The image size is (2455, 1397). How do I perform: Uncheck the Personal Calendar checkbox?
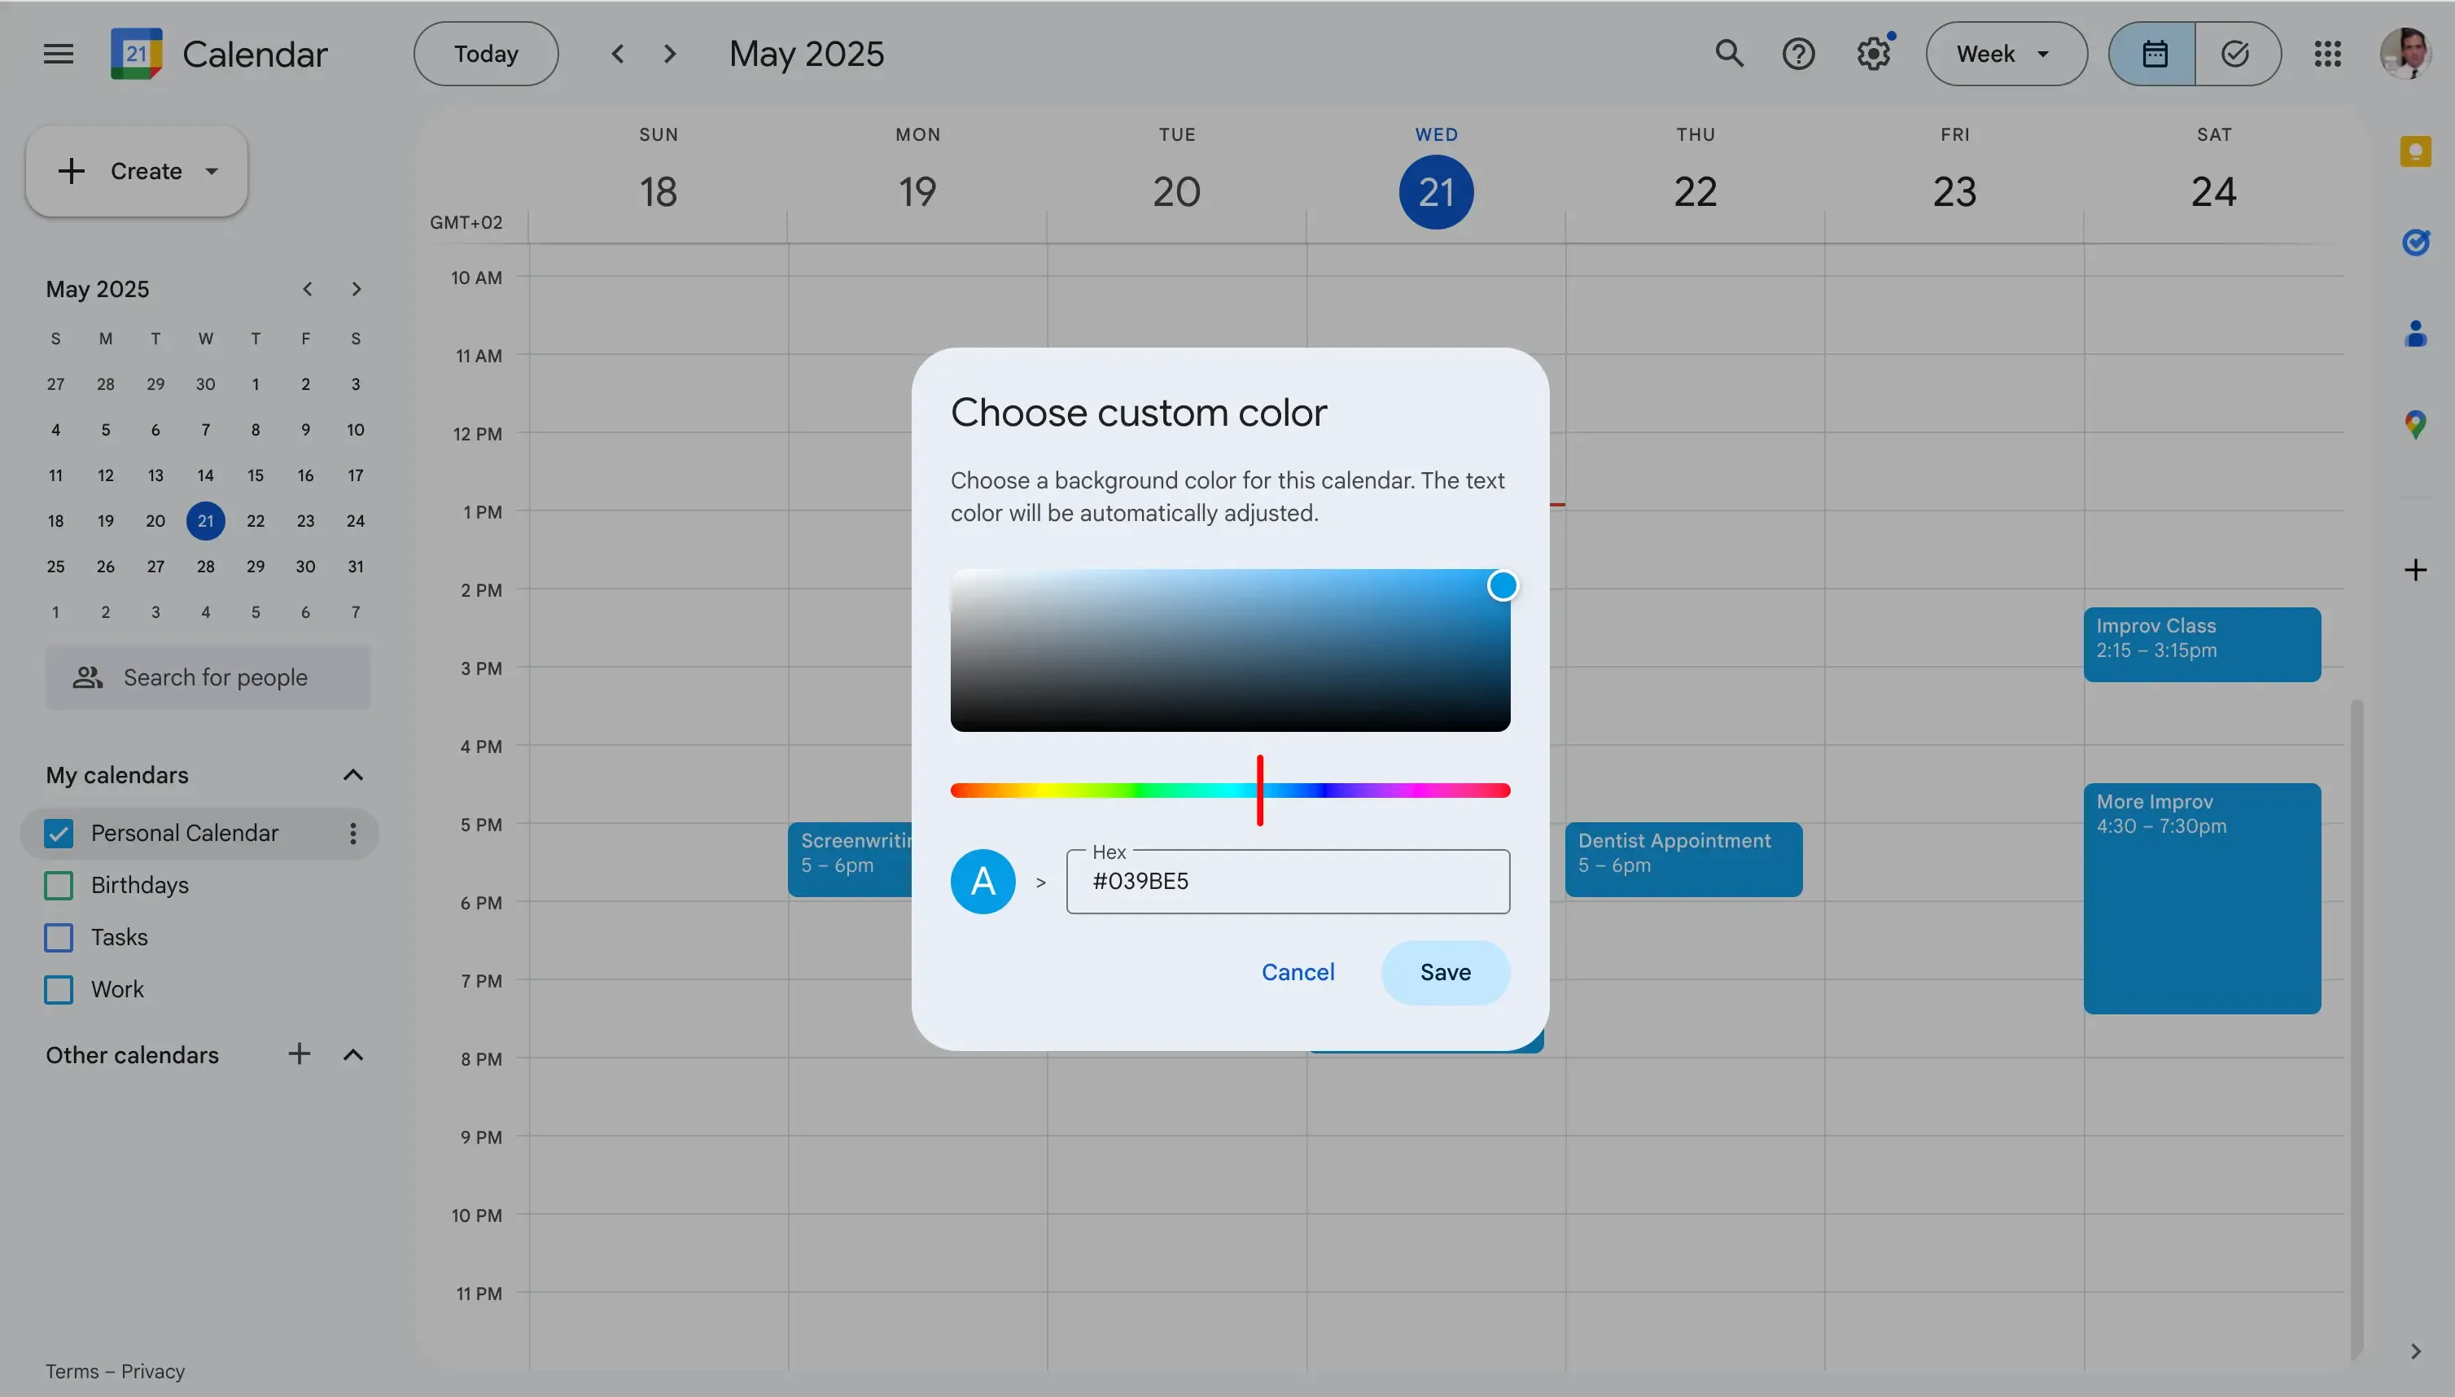[x=58, y=833]
